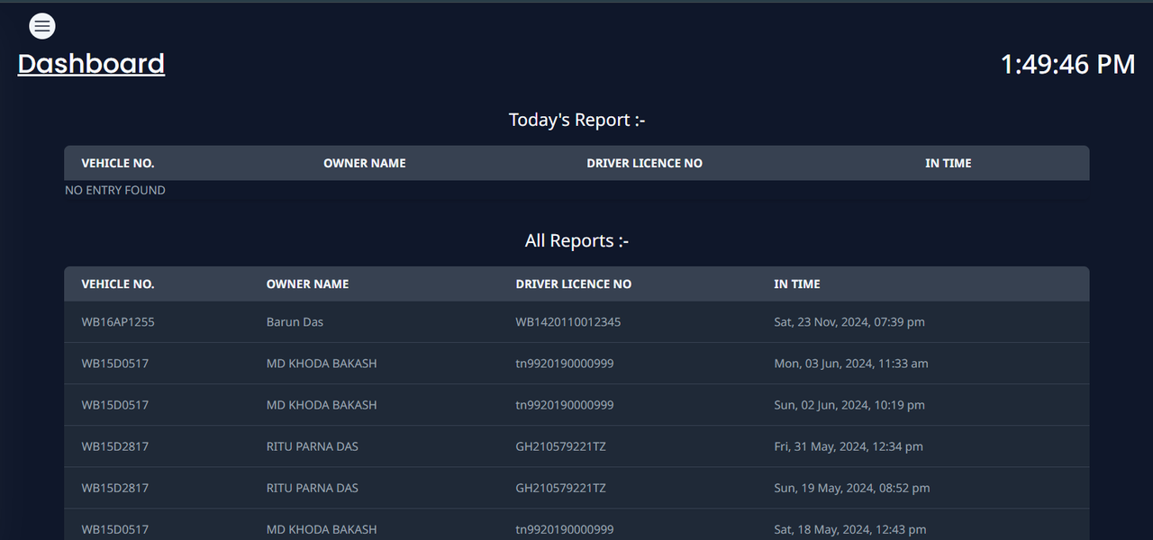Click in time Sun, 19 May, 2024, 08:52 pm
The width and height of the screenshot is (1153, 540).
coord(852,488)
